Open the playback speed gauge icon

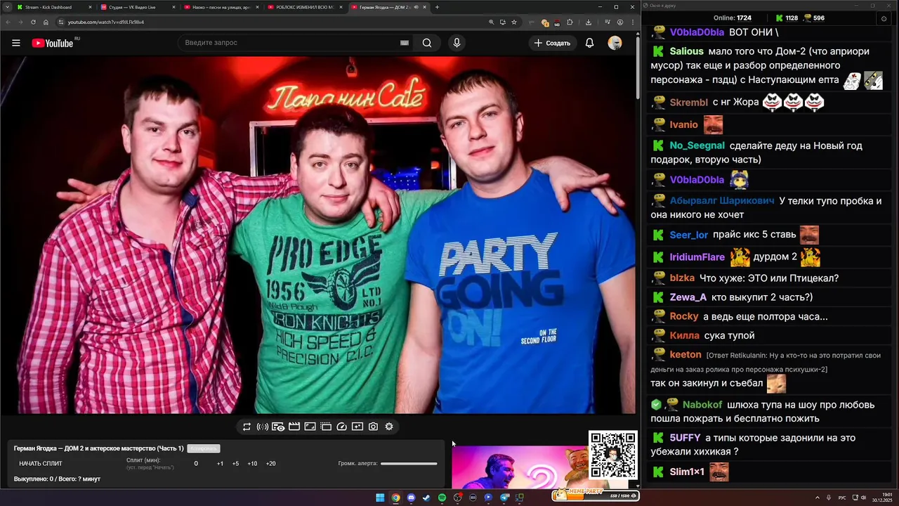click(x=342, y=427)
